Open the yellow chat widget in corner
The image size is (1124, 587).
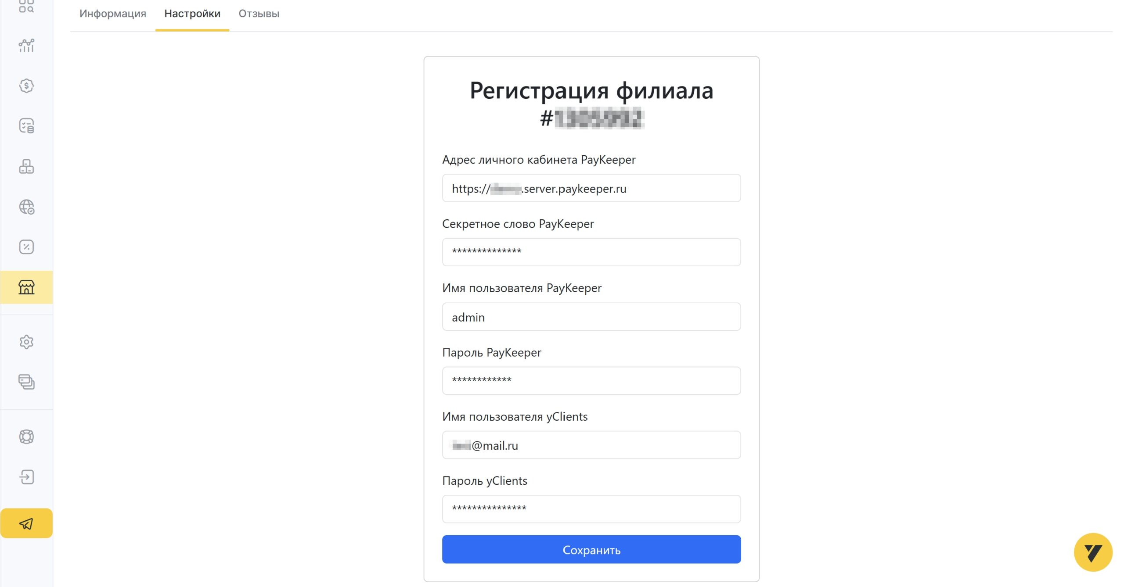click(x=1093, y=552)
